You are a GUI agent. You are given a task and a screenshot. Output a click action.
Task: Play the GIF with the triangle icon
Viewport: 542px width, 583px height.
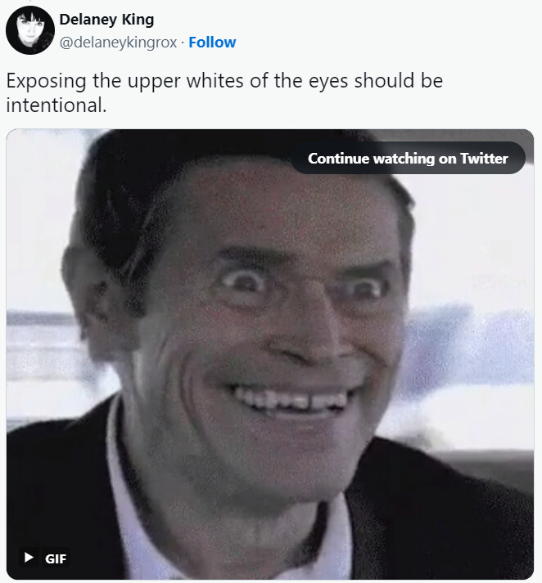click(x=29, y=558)
